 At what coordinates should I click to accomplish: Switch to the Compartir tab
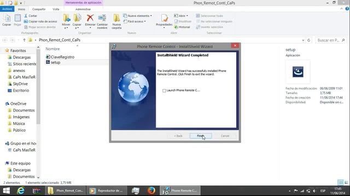(x=39, y=9)
